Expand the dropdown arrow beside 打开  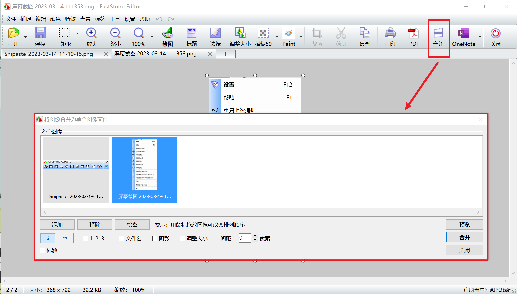coord(25,37)
